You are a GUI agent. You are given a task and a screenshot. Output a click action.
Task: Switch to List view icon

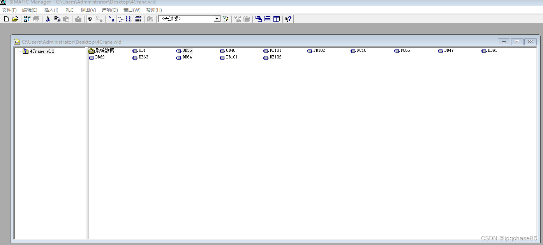click(129, 19)
